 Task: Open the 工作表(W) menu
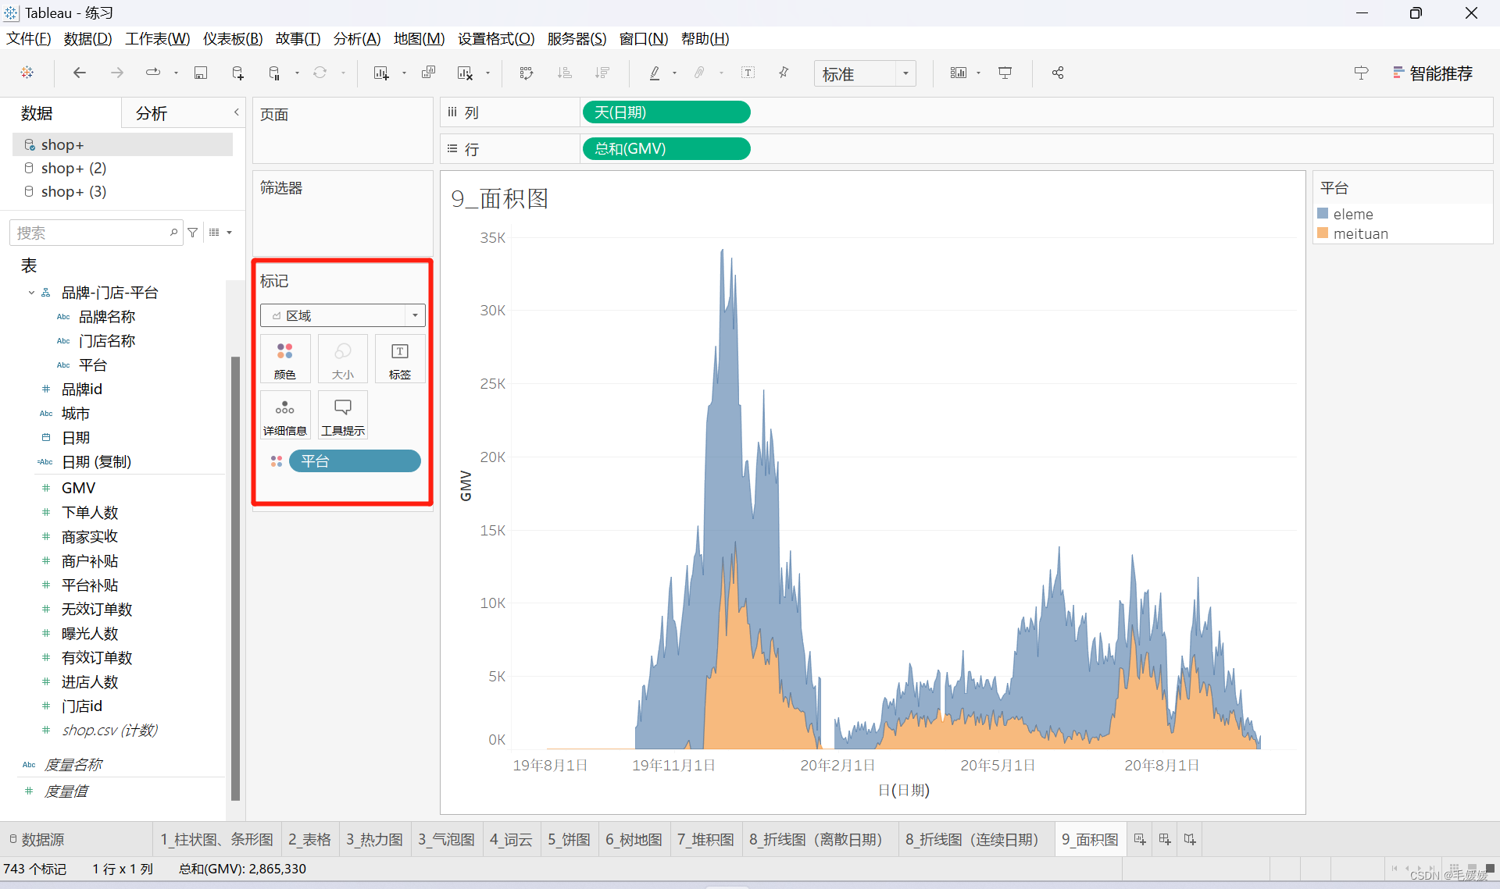(x=158, y=38)
